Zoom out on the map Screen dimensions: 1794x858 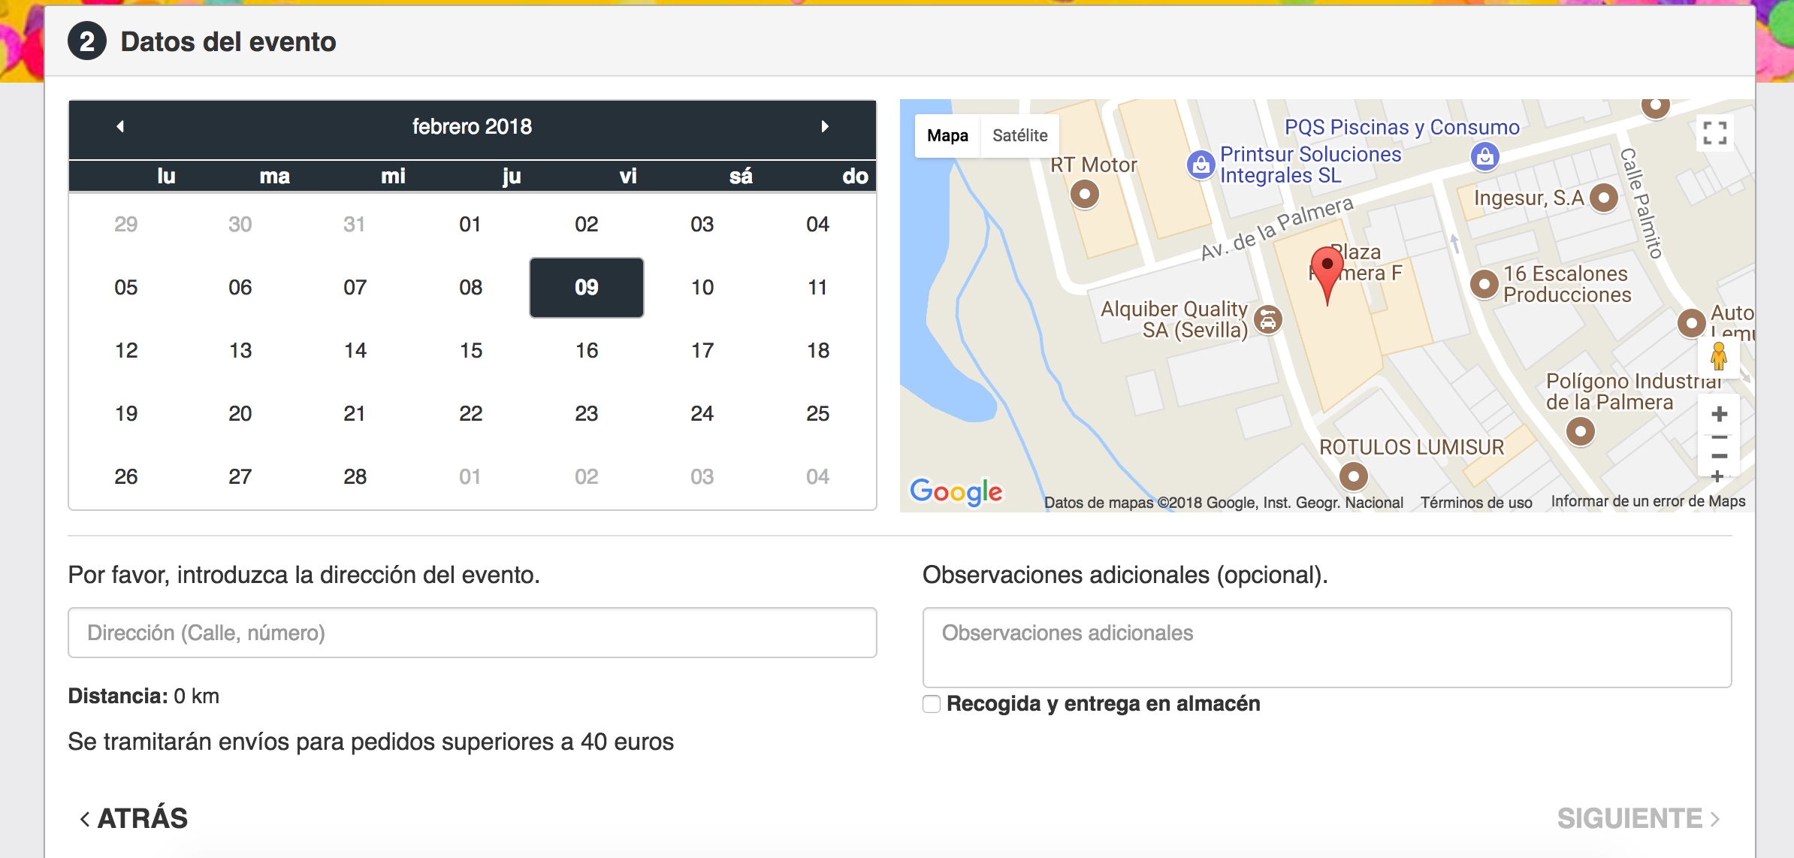coord(1719,455)
